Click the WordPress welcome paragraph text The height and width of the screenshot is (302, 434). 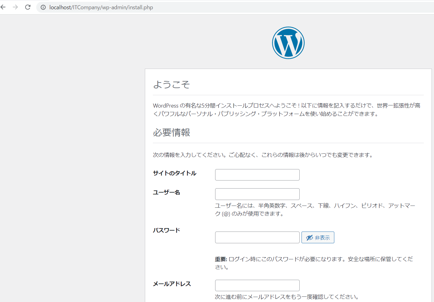pyautogui.click(x=286, y=110)
